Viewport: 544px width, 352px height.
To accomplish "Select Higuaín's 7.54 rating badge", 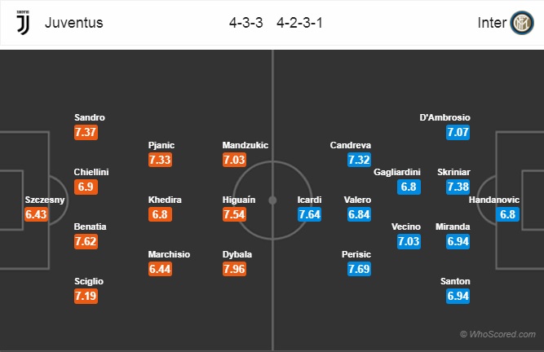I will point(235,214).
